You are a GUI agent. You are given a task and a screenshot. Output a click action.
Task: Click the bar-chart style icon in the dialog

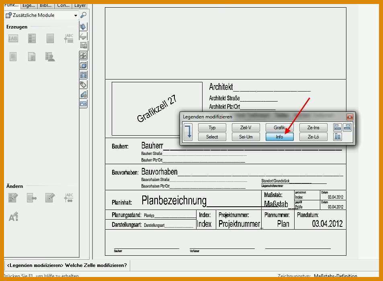click(x=338, y=137)
